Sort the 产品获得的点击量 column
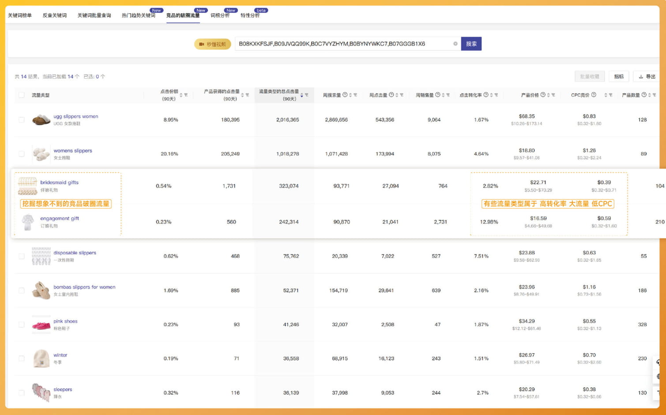Image resolution: width=666 pixels, height=415 pixels. (x=242, y=95)
